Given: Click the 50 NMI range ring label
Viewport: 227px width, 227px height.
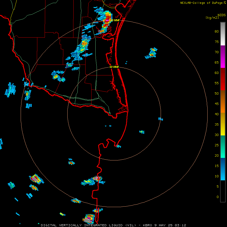Looking at the screenshot, I should click(114, 67).
